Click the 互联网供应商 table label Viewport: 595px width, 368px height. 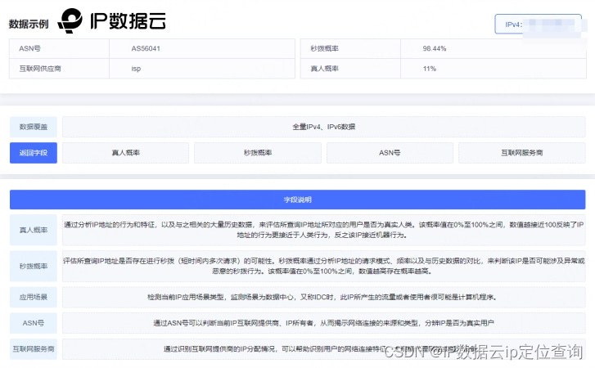coord(40,69)
